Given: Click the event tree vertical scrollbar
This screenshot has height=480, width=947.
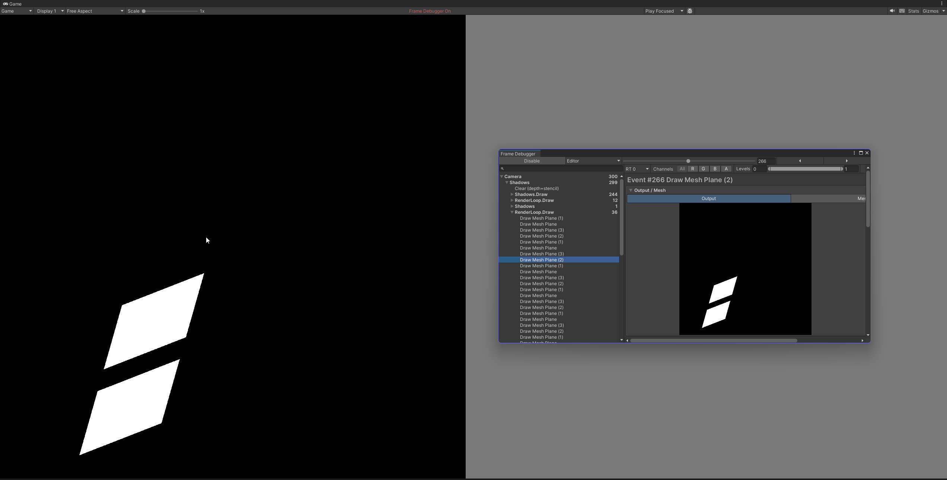Looking at the screenshot, I should coord(621,217).
